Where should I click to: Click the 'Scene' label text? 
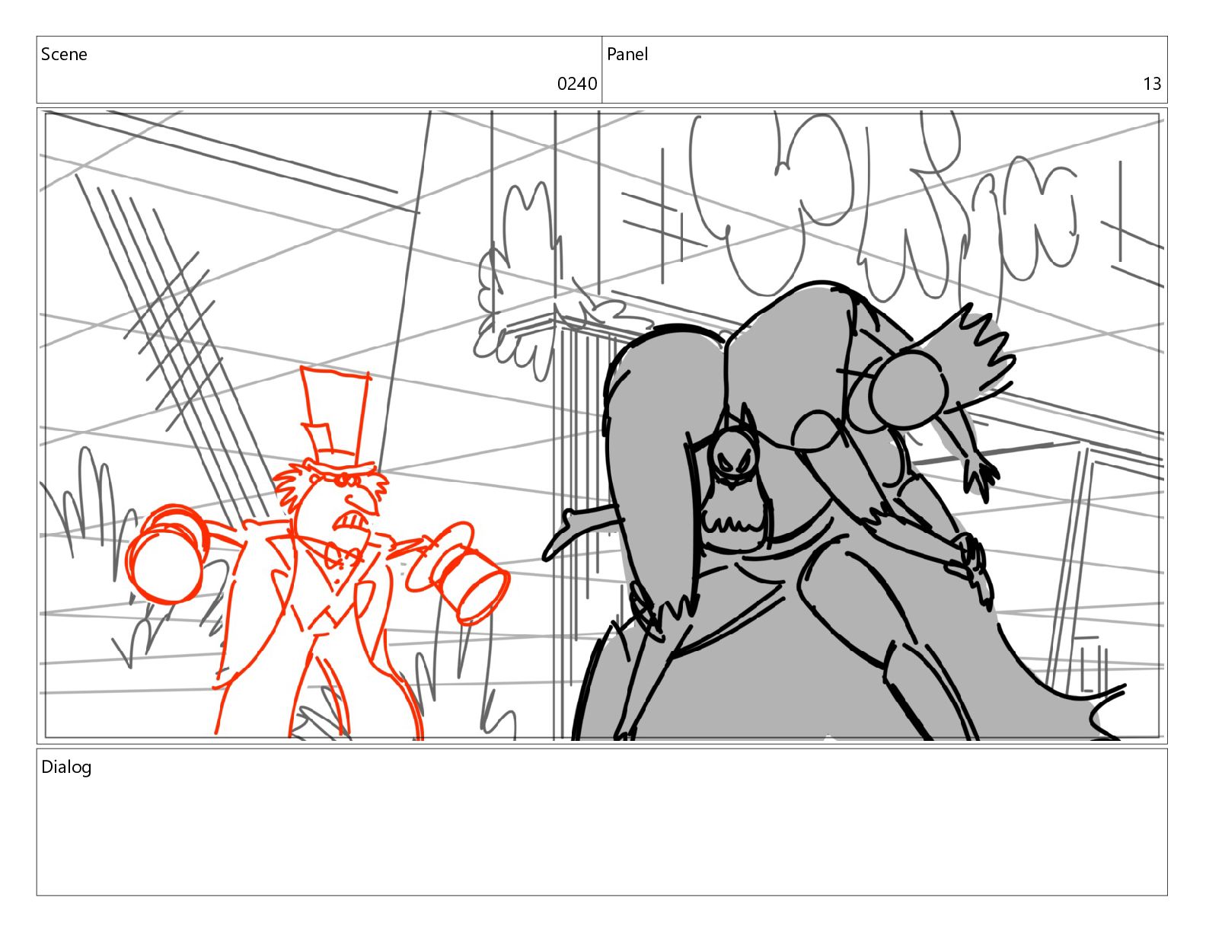click(64, 54)
